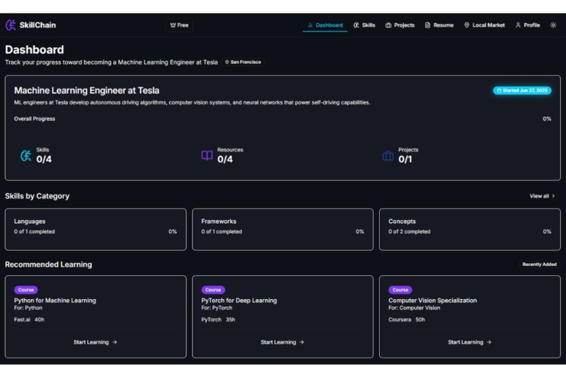Open the Frameworks category card

click(x=282, y=230)
